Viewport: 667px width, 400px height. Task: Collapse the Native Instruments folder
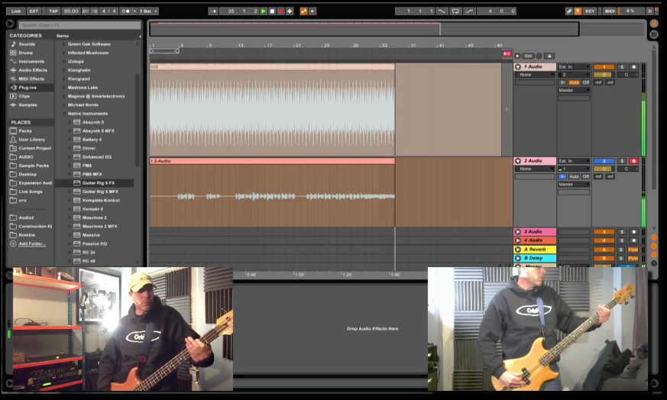[64, 114]
